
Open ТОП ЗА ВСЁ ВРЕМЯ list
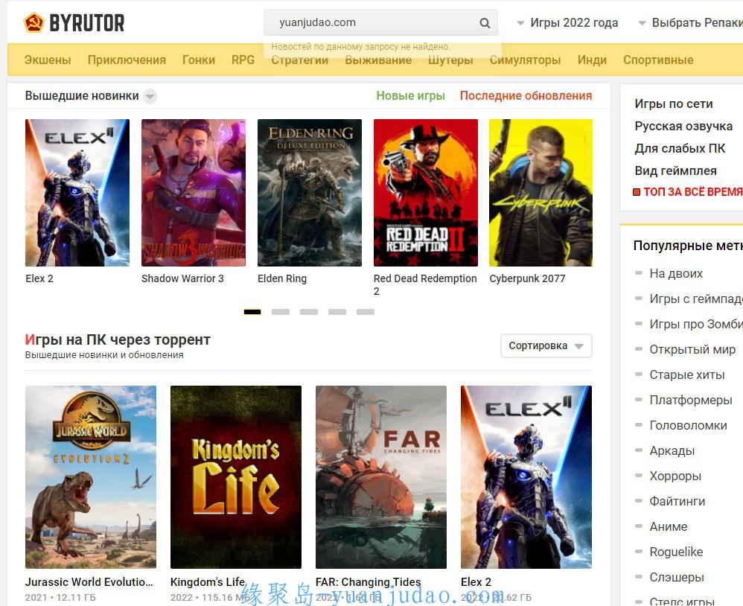[x=688, y=192]
